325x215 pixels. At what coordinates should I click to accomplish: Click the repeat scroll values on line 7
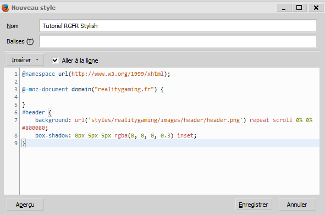coord(271,120)
